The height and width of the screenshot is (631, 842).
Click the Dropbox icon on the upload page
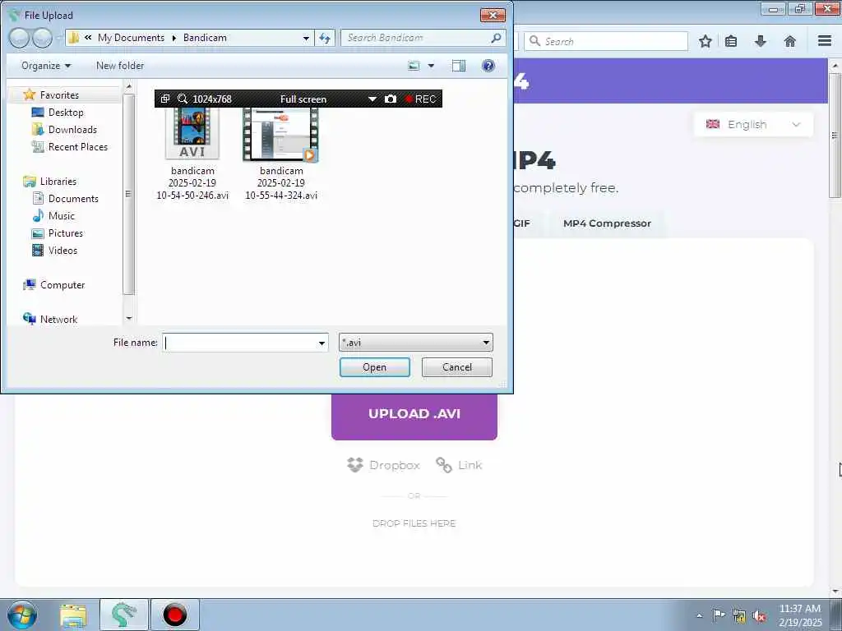pyautogui.click(x=355, y=465)
